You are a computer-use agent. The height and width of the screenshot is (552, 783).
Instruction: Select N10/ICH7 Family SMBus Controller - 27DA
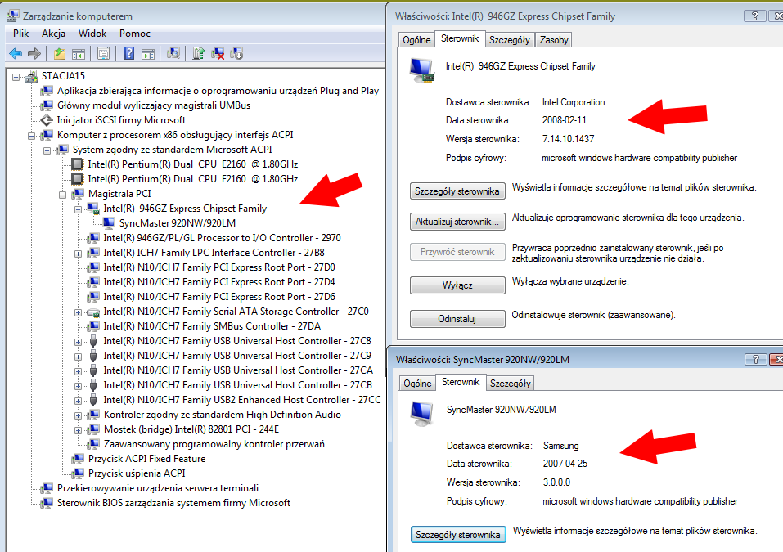[x=212, y=326]
